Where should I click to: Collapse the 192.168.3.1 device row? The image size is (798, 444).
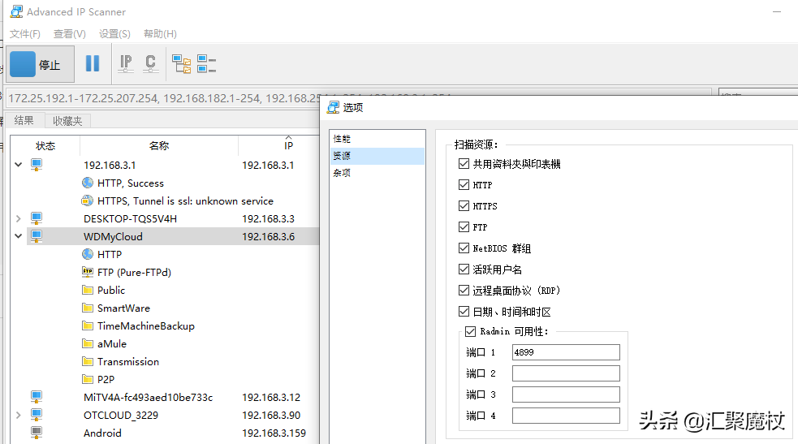pos(19,165)
